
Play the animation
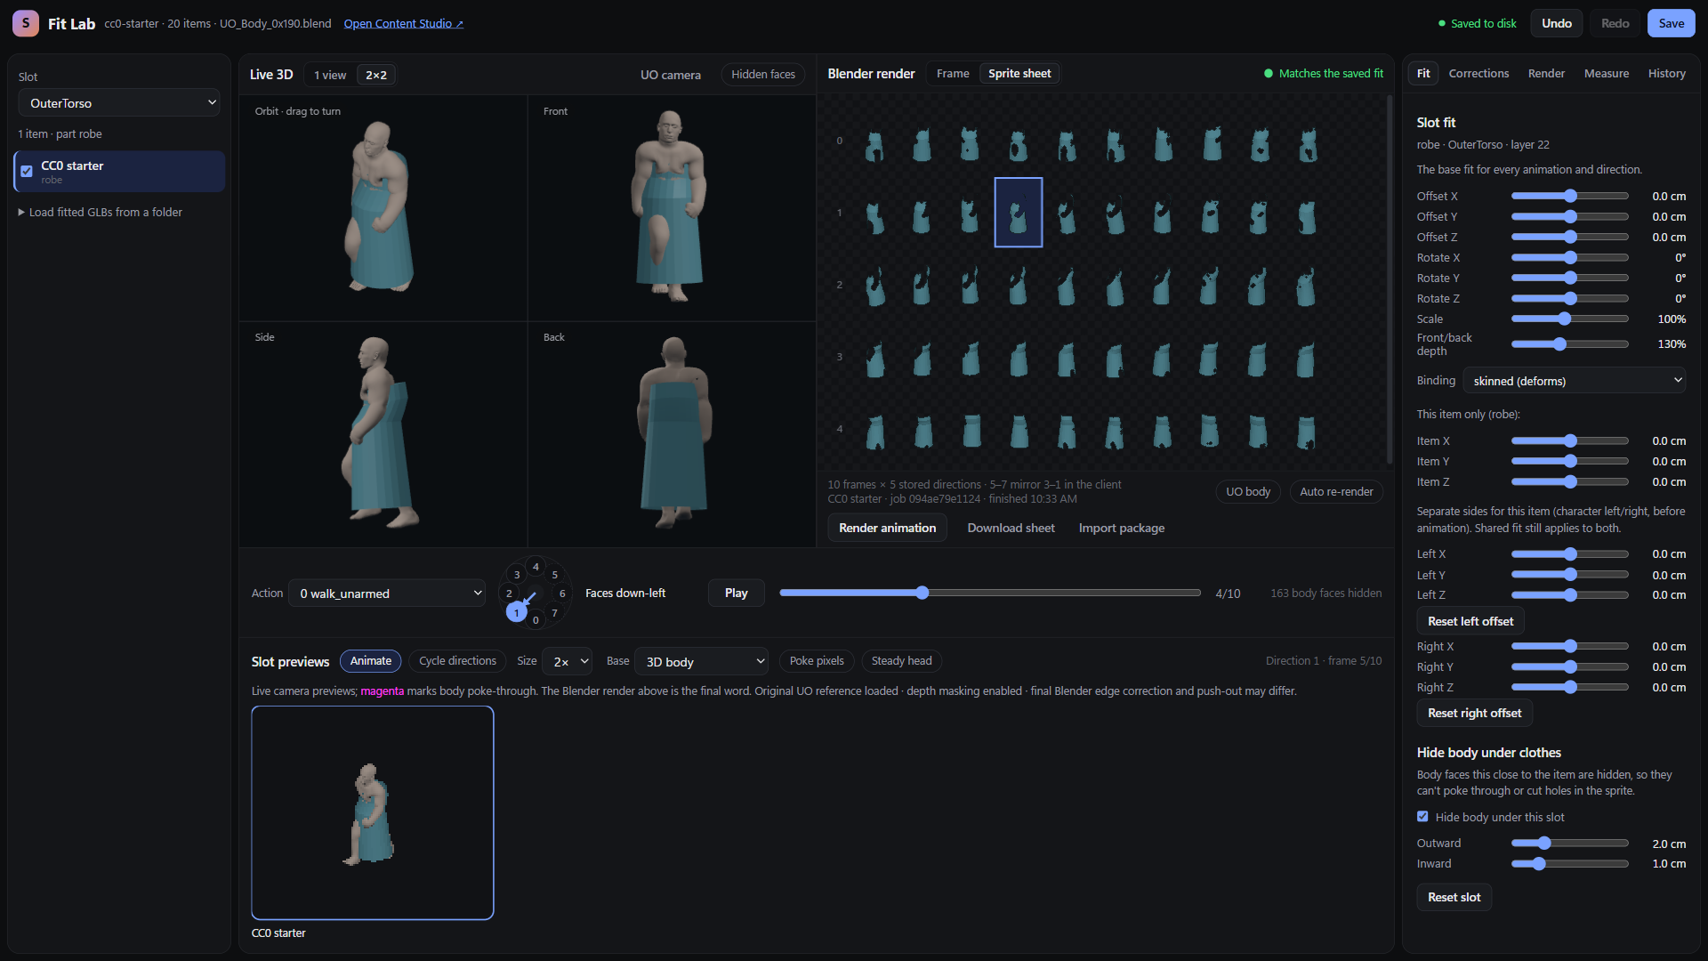coord(736,594)
